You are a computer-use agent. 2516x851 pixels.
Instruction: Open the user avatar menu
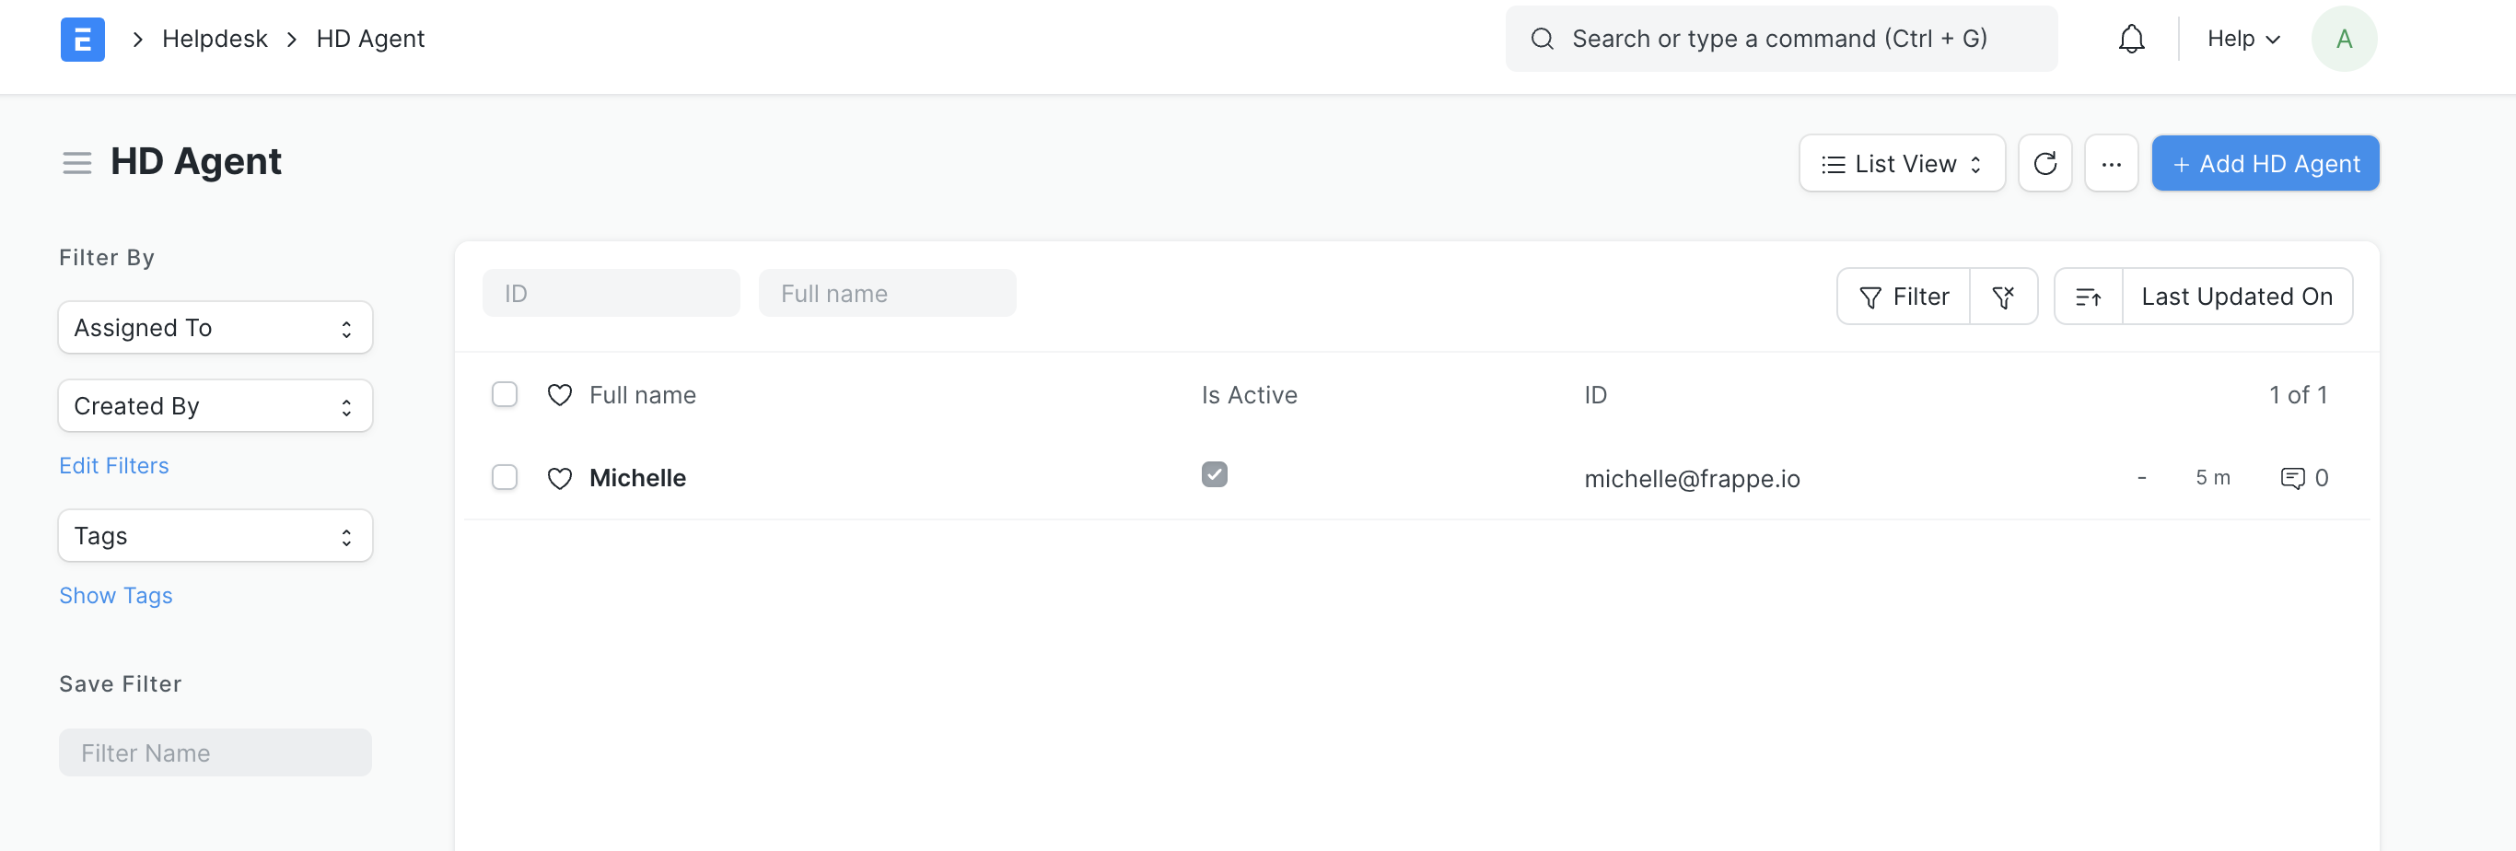(2344, 38)
